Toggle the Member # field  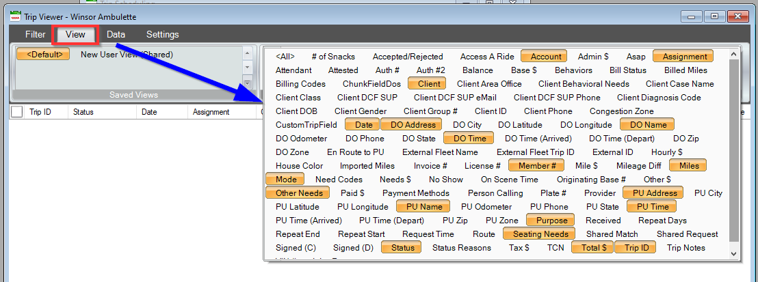538,166
